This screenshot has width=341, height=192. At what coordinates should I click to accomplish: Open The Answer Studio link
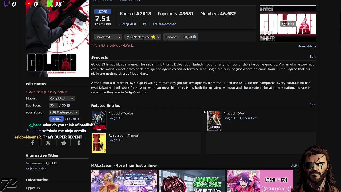[x=164, y=24]
